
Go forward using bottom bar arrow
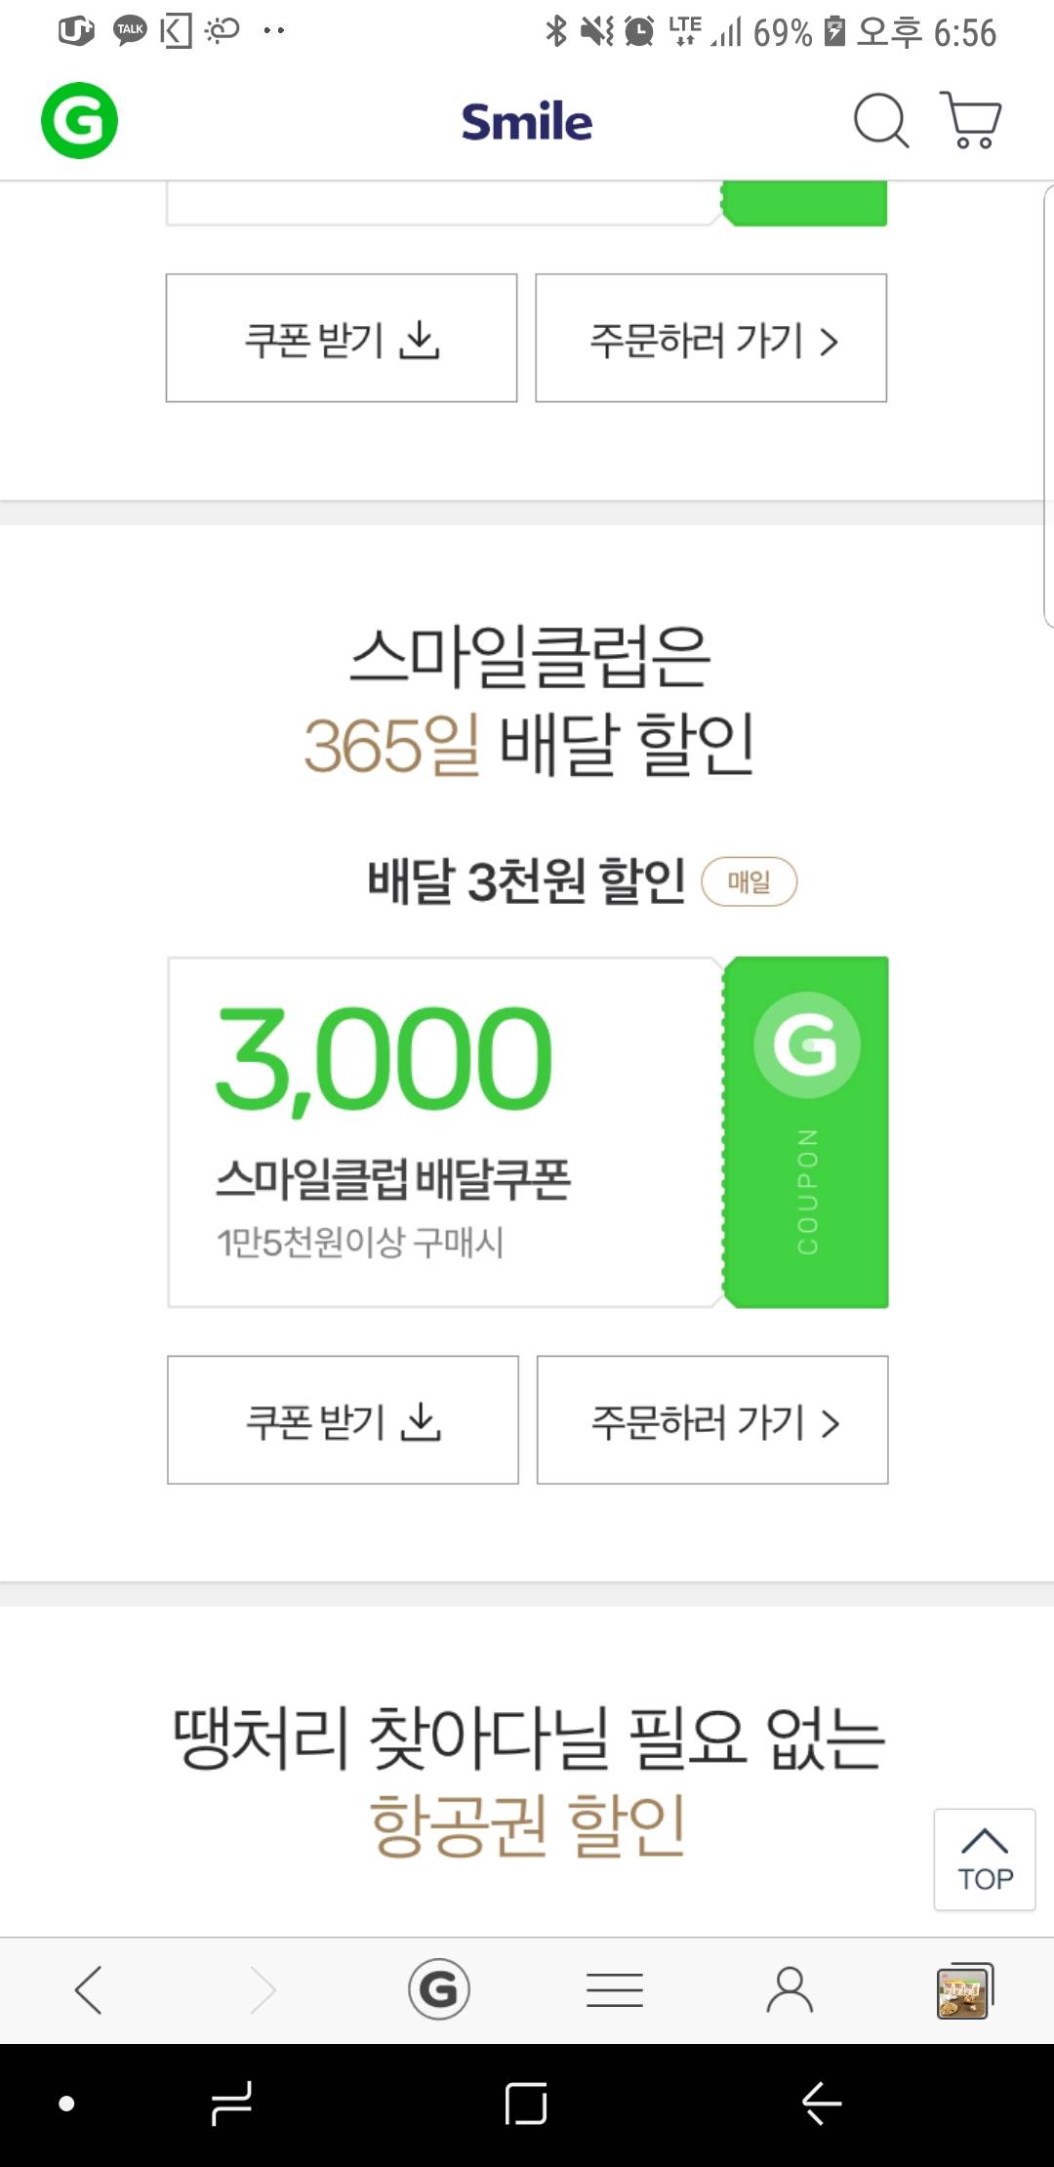263,1989
